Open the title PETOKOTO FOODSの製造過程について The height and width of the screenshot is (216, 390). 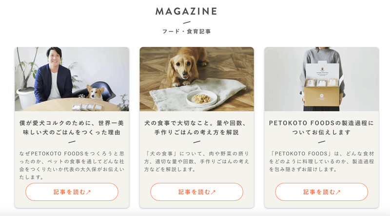[322, 128]
